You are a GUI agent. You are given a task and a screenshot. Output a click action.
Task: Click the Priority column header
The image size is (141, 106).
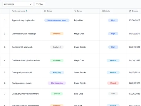pos(113,11)
